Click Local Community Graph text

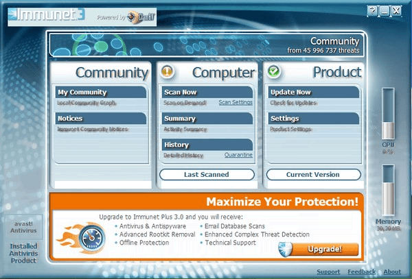tap(87, 103)
